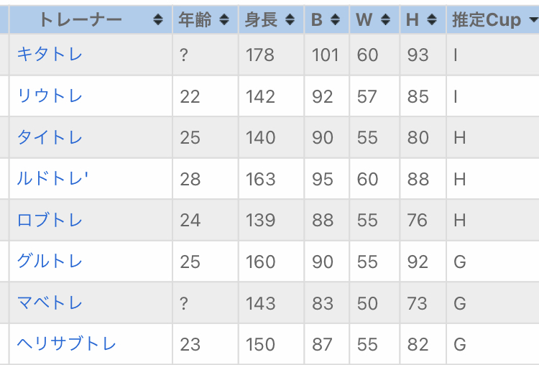Click the 身長 header text
539x365 pixels.
(x=261, y=20)
